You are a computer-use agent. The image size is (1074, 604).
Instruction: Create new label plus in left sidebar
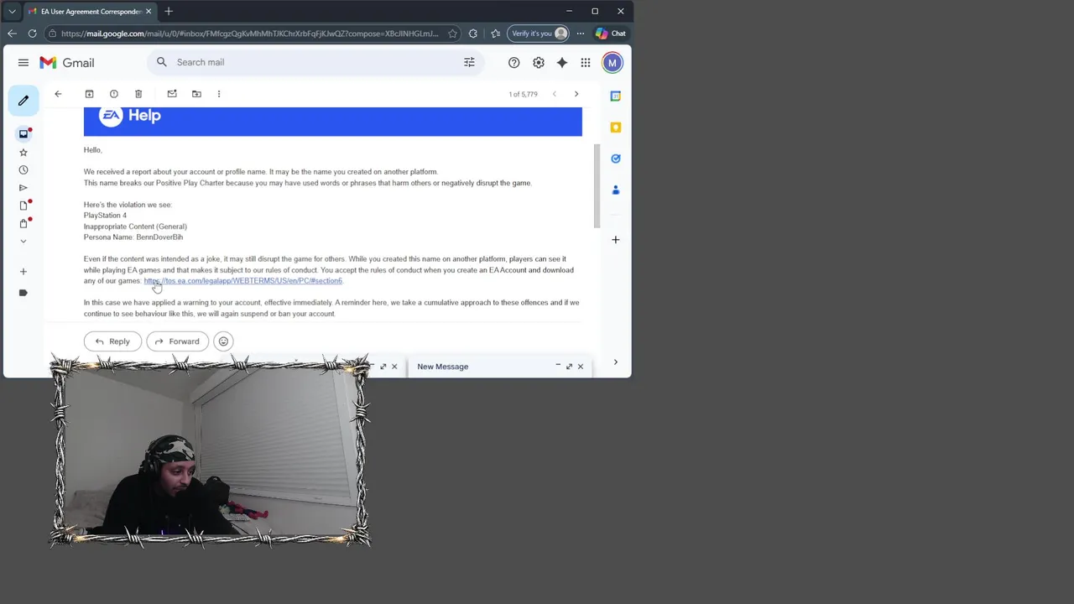click(23, 272)
